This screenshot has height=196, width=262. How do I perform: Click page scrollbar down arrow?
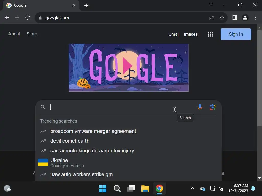[x=259, y=178]
